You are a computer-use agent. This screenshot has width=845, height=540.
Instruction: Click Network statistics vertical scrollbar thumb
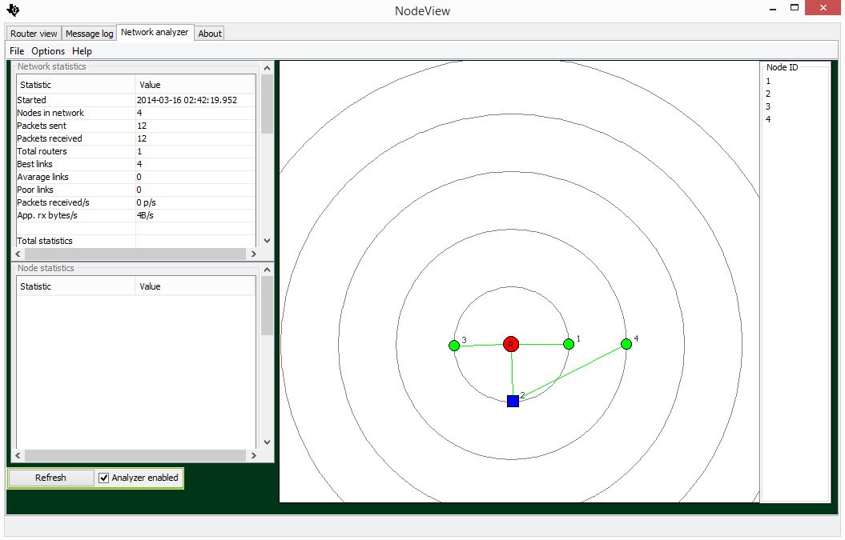click(267, 104)
